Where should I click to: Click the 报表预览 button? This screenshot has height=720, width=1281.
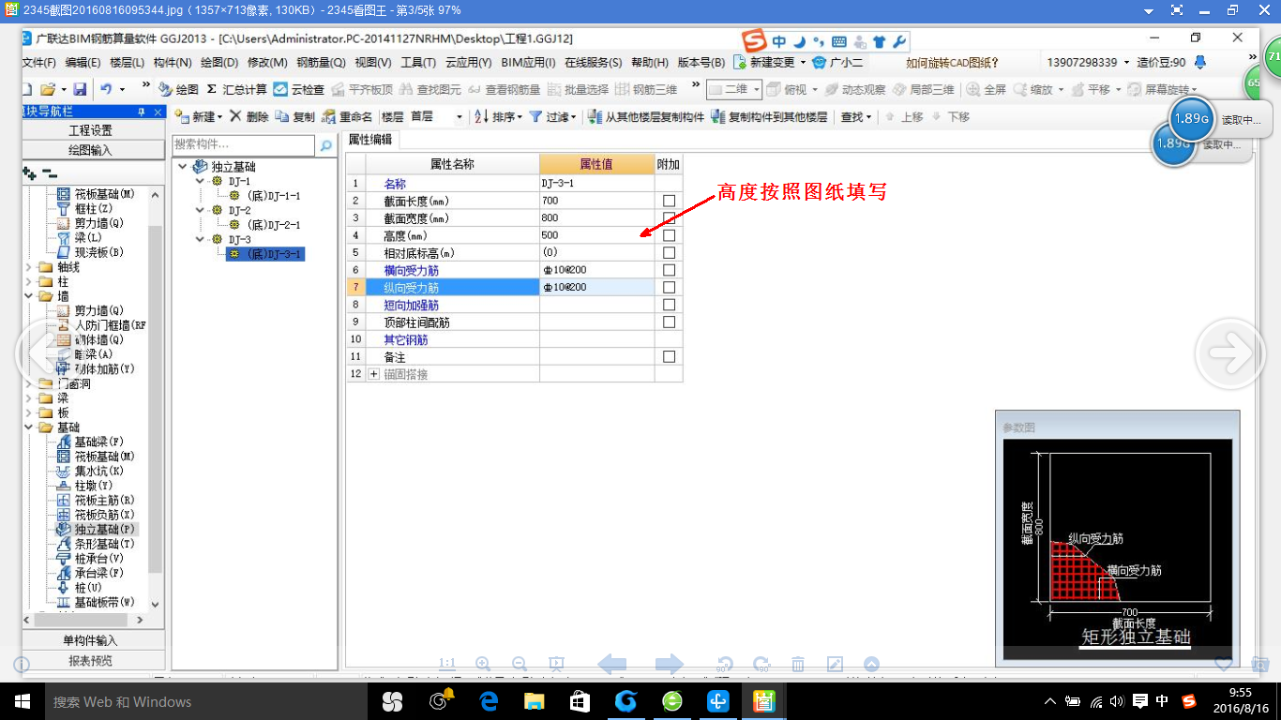point(91,660)
